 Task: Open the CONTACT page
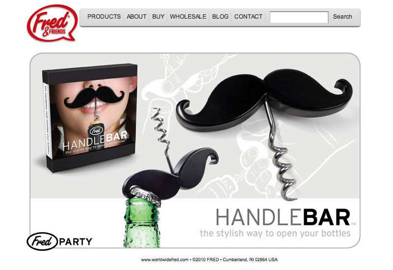(248, 17)
